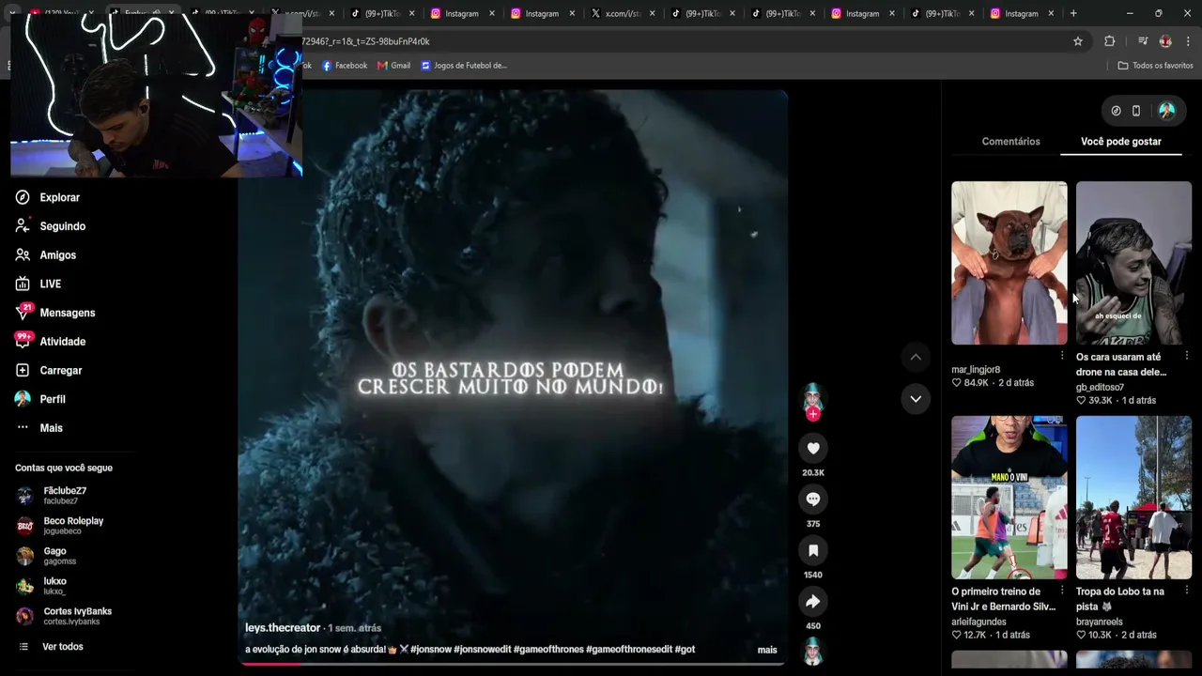1202x676 pixels.
Task: Go to the Seguindo feed
Action: click(51, 226)
